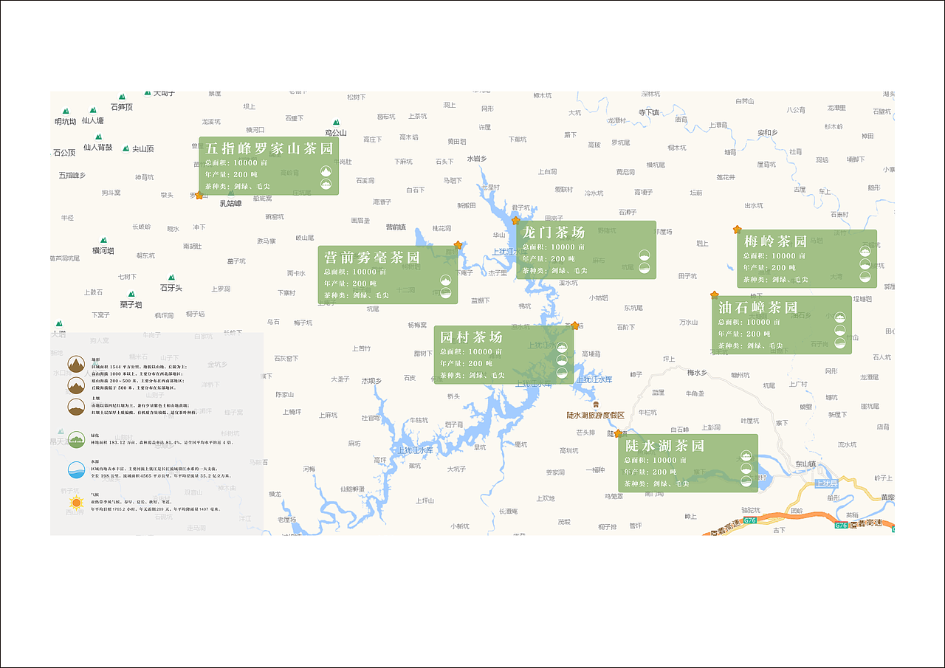Click the star marker at 园村茶场 card corner
The height and width of the screenshot is (668, 945).
(574, 326)
